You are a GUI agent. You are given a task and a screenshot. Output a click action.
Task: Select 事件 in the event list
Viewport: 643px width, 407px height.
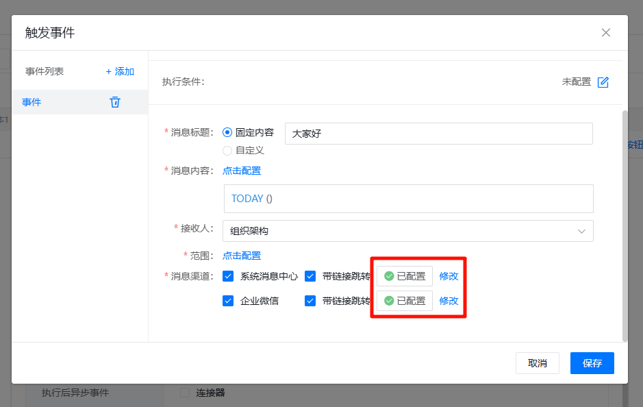click(31, 102)
